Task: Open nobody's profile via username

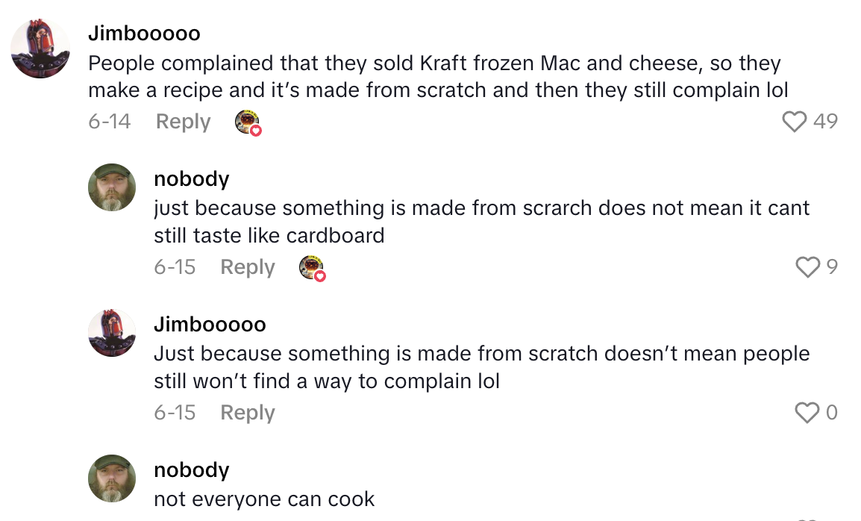Action: click(x=191, y=178)
